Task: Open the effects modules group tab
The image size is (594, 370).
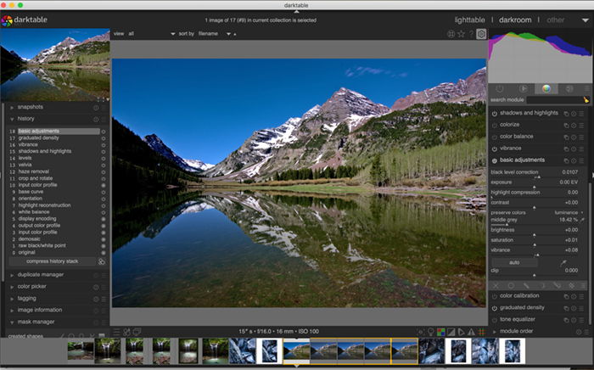Action: 569,88
